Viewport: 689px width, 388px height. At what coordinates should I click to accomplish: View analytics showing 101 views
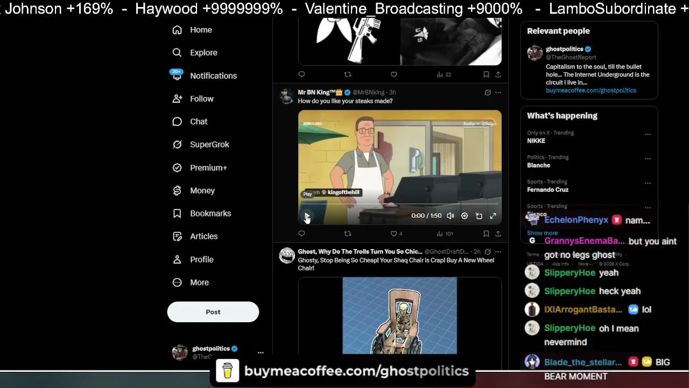pyautogui.click(x=445, y=233)
